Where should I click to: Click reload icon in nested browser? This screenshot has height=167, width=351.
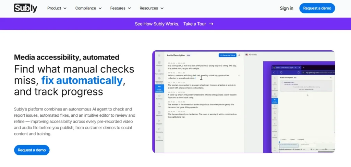281,73
